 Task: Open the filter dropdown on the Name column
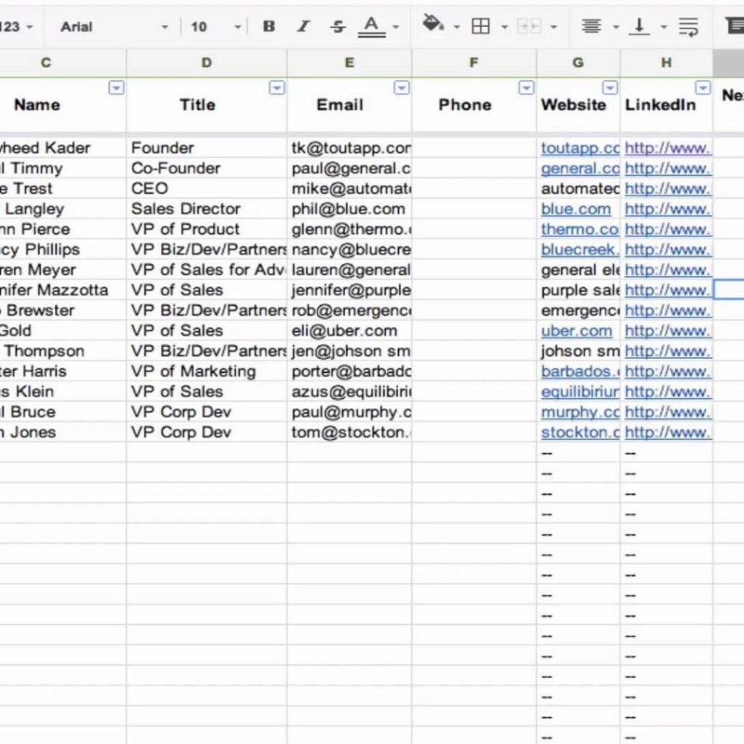tap(117, 88)
